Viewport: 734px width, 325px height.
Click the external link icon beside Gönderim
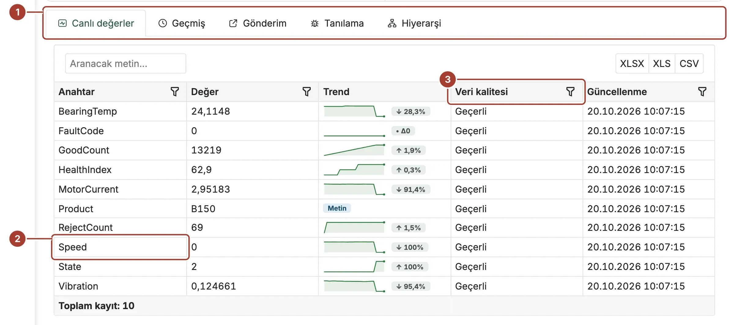pyautogui.click(x=233, y=23)
